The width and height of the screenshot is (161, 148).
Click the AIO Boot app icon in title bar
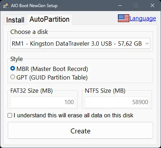6,6
